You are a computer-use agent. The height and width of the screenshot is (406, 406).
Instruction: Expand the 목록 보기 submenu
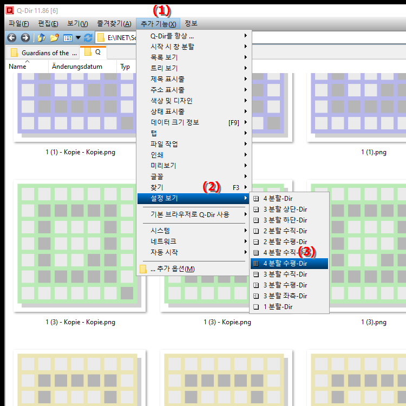[x=194, y=57]
